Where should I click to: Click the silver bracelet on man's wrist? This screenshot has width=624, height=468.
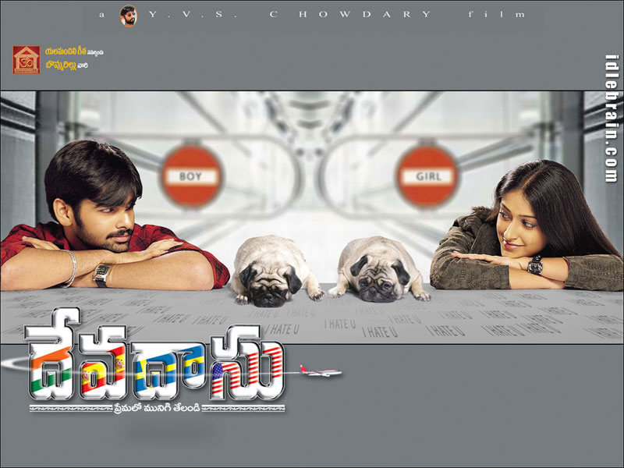tap(71, 267)
